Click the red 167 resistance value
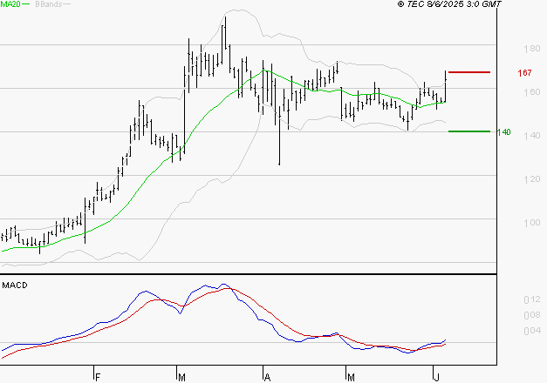The height and width of the screenshot is (383, 547). coord(524,73)
